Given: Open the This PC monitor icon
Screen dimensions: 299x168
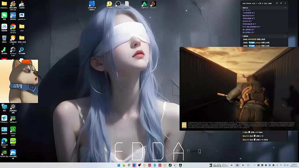Looking at the screenshot, I should point(4,108).
